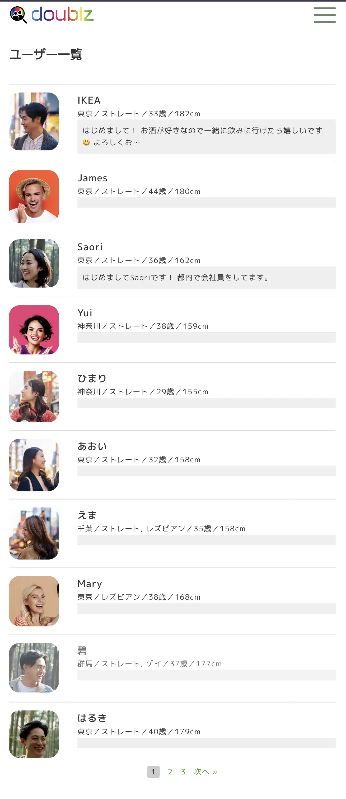Select the 碧 user name
The width and height of the screenshot is (346, 799).
click(x=82, y=650)
